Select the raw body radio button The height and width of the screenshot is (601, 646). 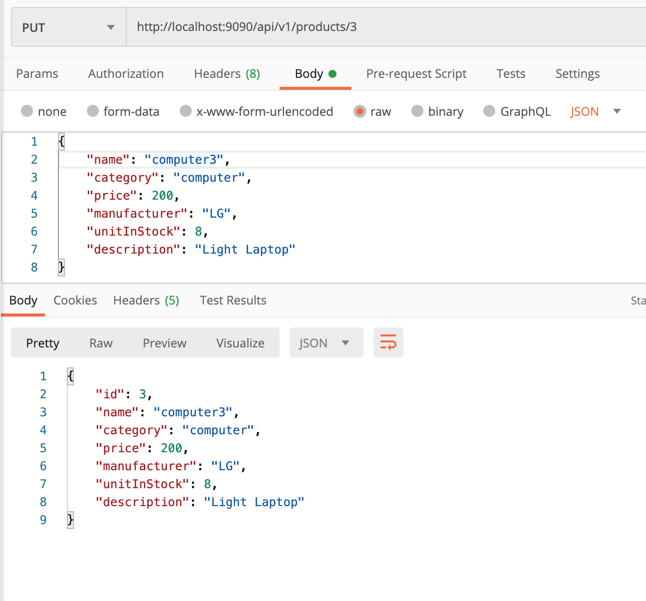(359, 111)
